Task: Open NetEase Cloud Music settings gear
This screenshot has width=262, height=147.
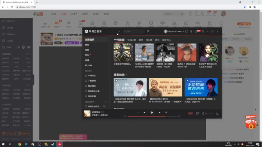Action: [x=191, y=31]
